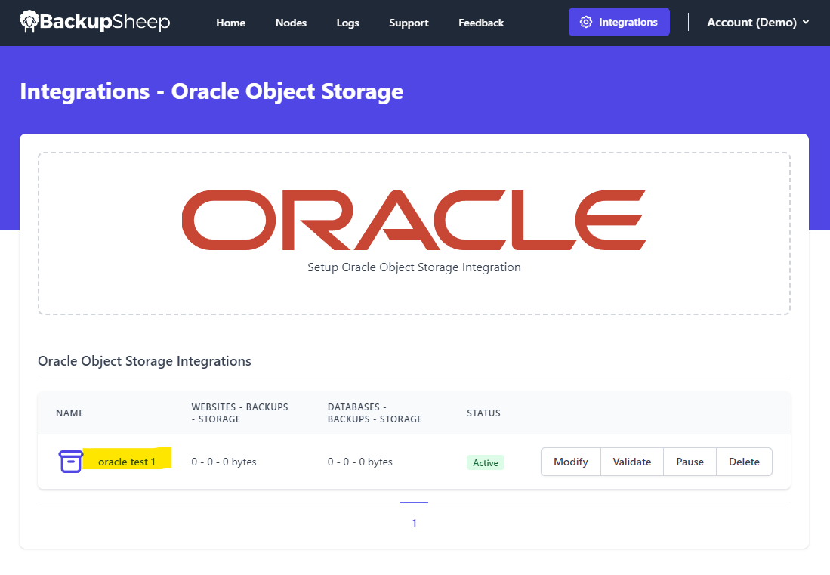The height and width of the screenshot is (575, 830).
Task: Click the Active status badge
Action: pyautogui.click(x=486, y=462)
